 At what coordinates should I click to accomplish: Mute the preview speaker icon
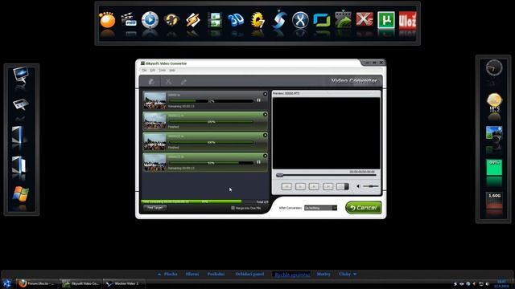358,186
